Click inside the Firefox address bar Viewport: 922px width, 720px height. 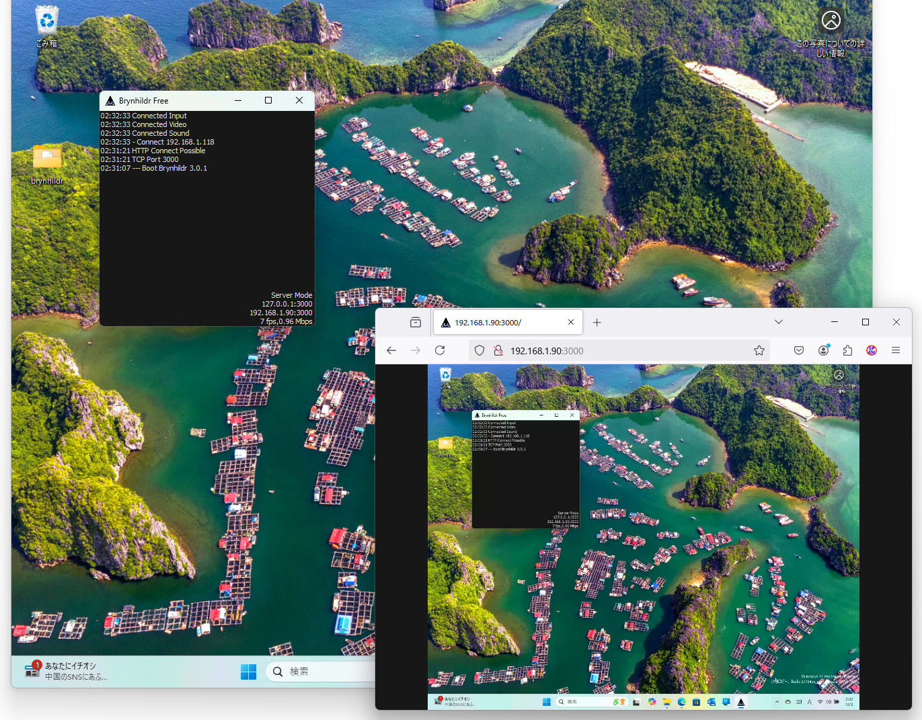coord(605,350)
